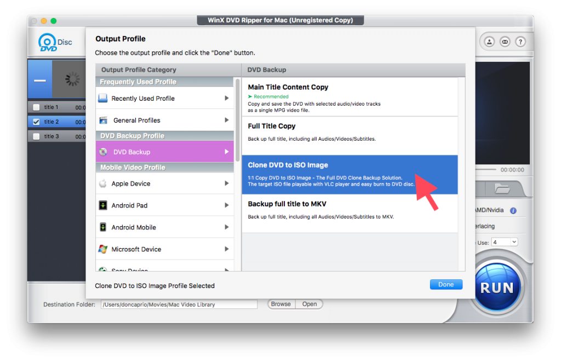Select the title 2 row

[57, 122]
